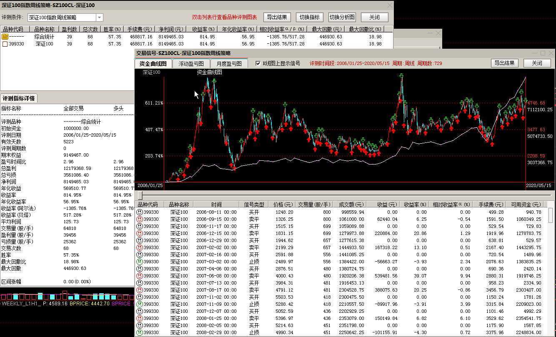556x337 pixels.
Task: Click WEEKLY_L1H1_ indicator label at bottom
Action: tap(21, 304)
